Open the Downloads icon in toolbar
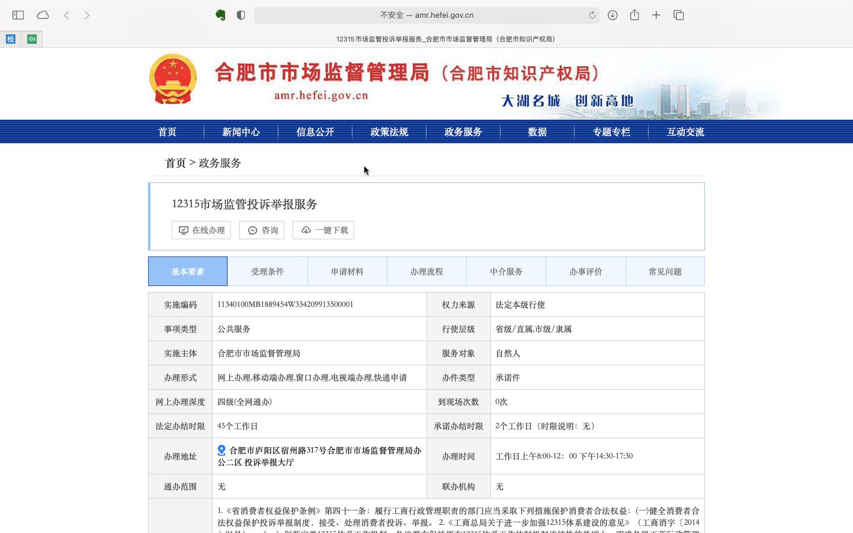 tap(613, 15)
